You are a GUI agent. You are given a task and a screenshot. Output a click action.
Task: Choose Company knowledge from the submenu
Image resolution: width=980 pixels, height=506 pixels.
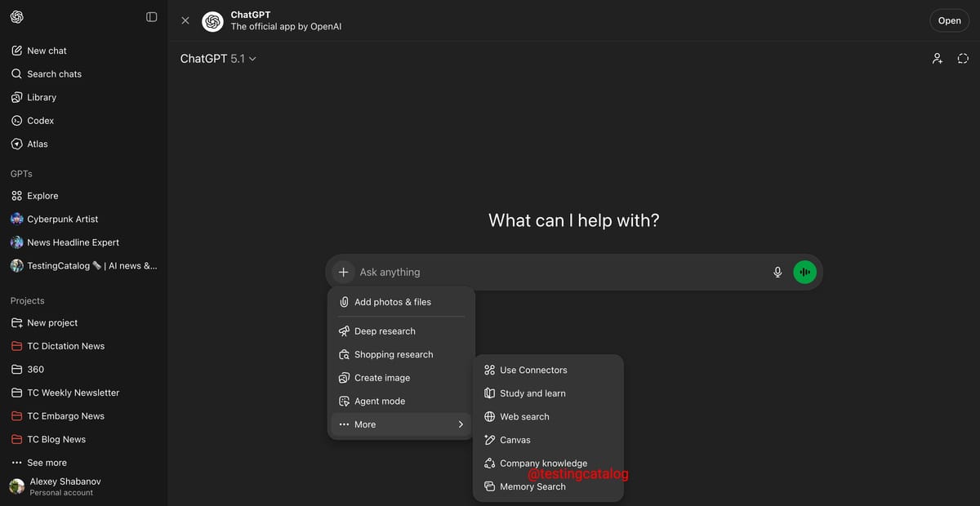(x=543, y=463)
